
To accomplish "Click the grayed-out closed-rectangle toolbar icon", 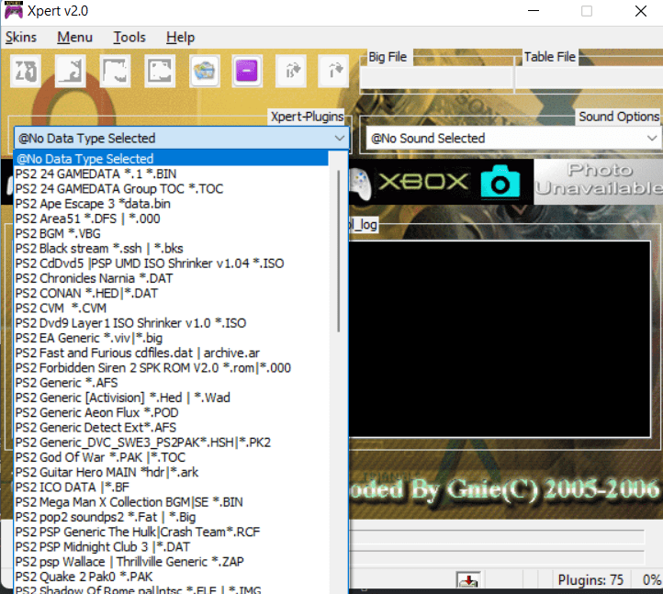I will click(160, 71).
